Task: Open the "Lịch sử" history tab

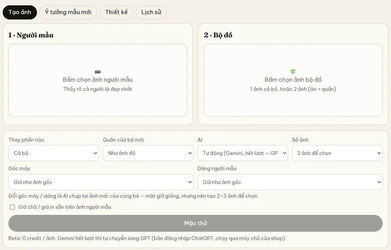Action: [151, 12]
